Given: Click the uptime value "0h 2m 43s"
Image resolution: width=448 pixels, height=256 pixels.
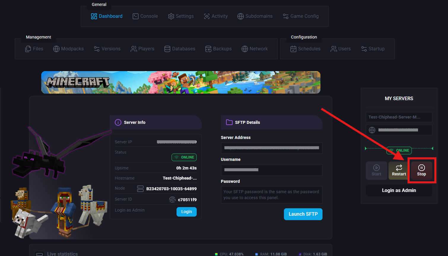Looking at the screenshot, I should [x=186, y=168].
